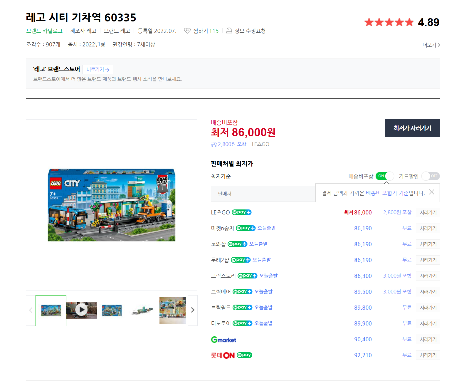
Task: Click the 92,210 price for 롯데ON
Action: (363, 355)
